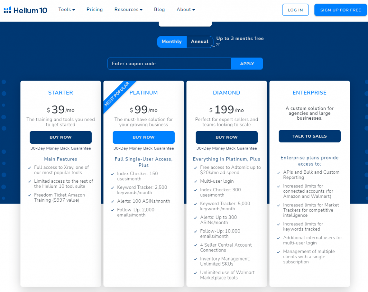
Task: Click checkmark beside 'Limited access to the rest'
Action: point(29,182)
